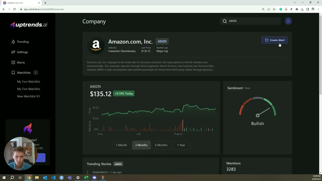
Task: Click the 3283 mentions value
Action: [231, 169]
